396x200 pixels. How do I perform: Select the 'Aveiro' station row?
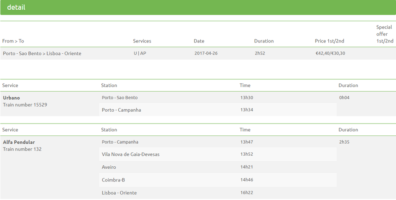[218, 167]
